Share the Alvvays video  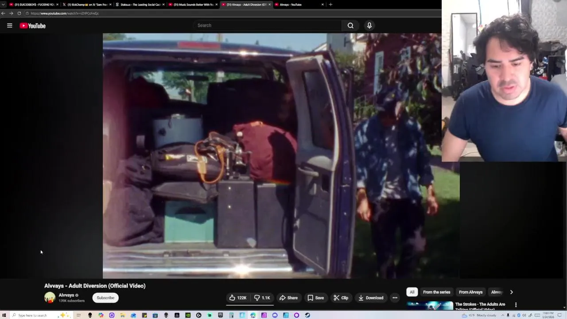click(x=288, y=298)
